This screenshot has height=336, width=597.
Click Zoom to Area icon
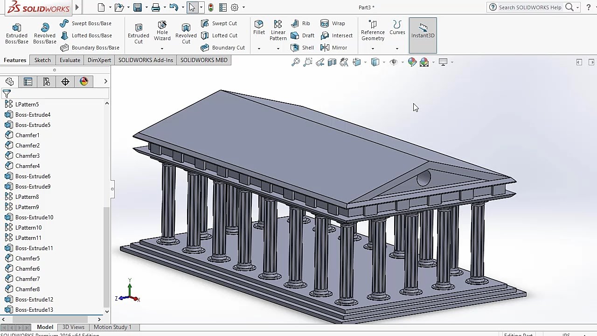[x=308, y=62]
